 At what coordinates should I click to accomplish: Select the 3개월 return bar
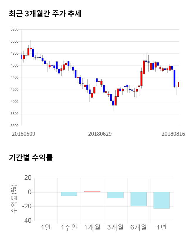[115, 195]
